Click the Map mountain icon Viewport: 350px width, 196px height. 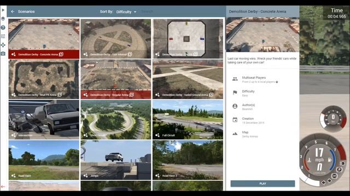coord(235,134)
